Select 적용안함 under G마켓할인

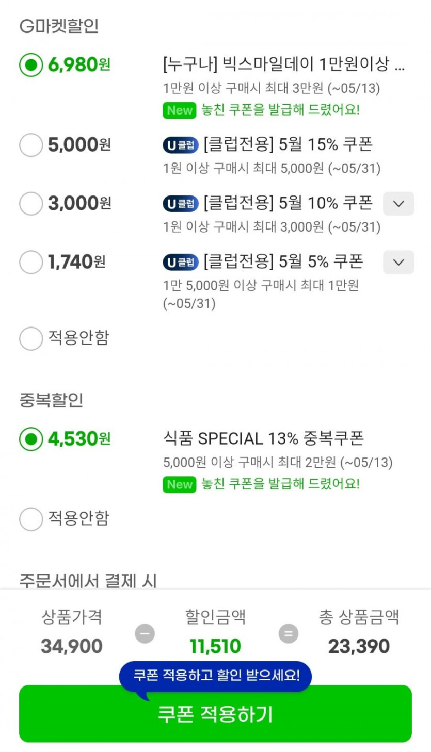click(x=31, y=338)
